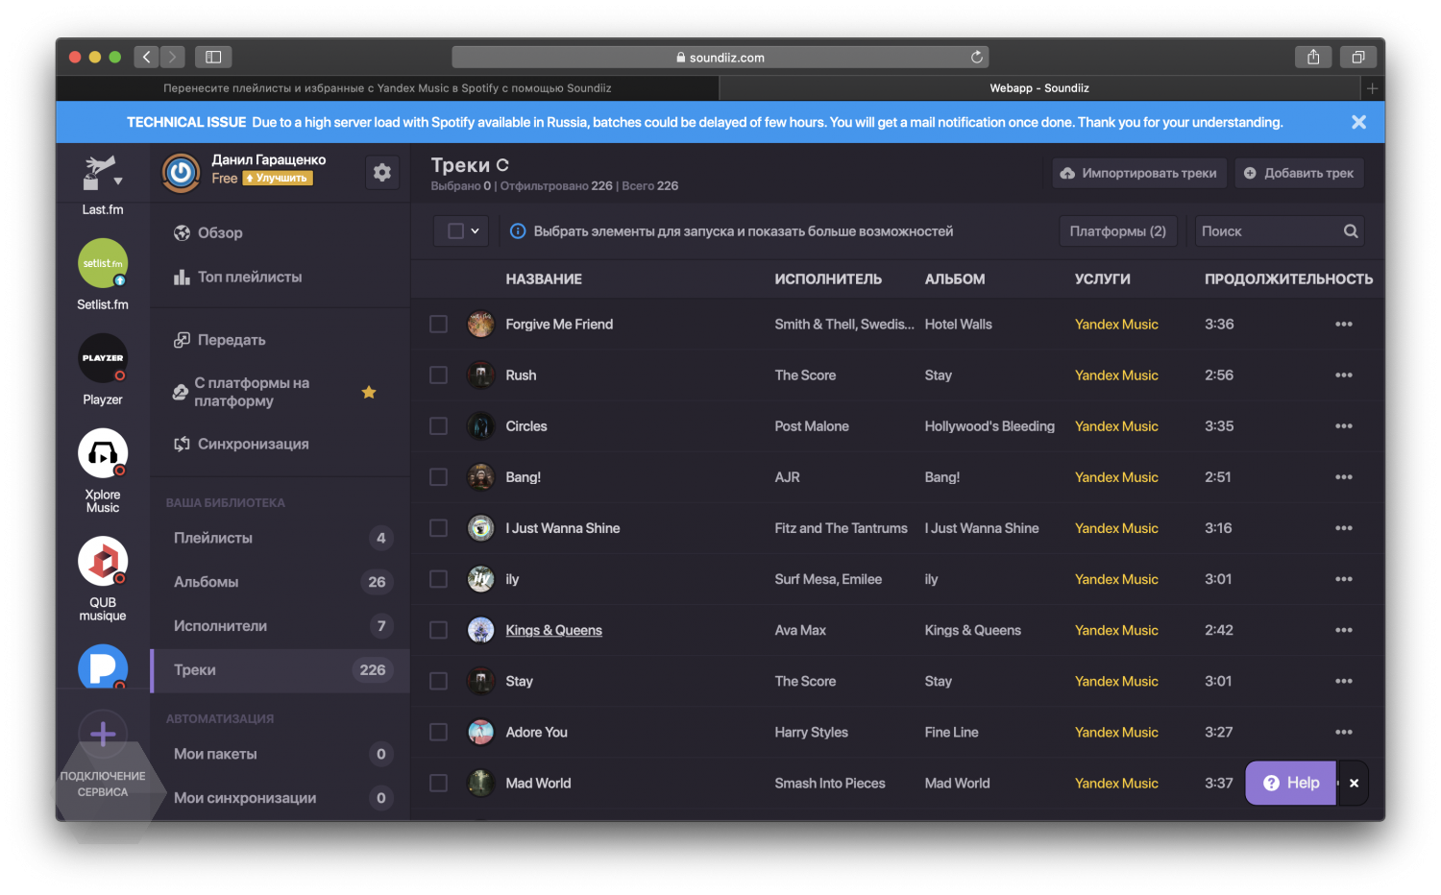Open the QUB musique service icon
Screen dimensions: 1441x895
103,561
